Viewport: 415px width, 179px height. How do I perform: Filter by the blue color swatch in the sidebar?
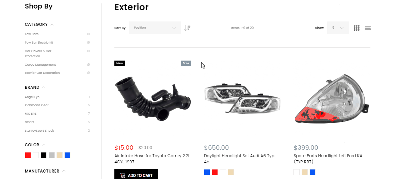67,155
